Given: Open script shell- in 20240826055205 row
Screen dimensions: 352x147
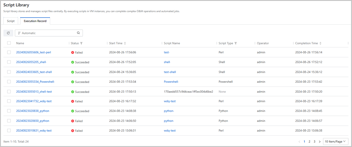Looking at the screenshot, I should click(167, 62).
